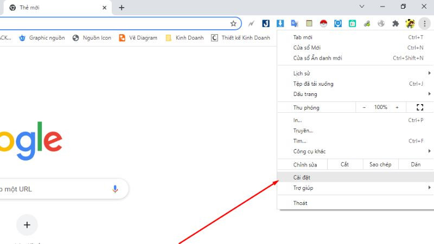Open the blue circular-target extension icon
434x244 pixels.
(338, 23)
